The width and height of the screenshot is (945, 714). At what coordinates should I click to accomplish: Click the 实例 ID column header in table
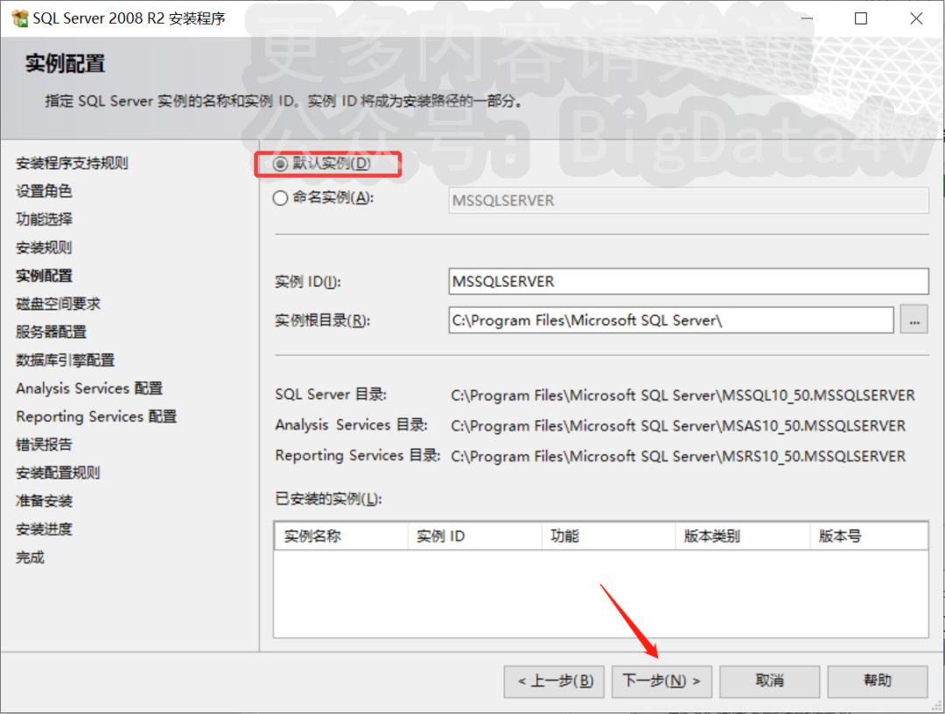pos(475,536)
